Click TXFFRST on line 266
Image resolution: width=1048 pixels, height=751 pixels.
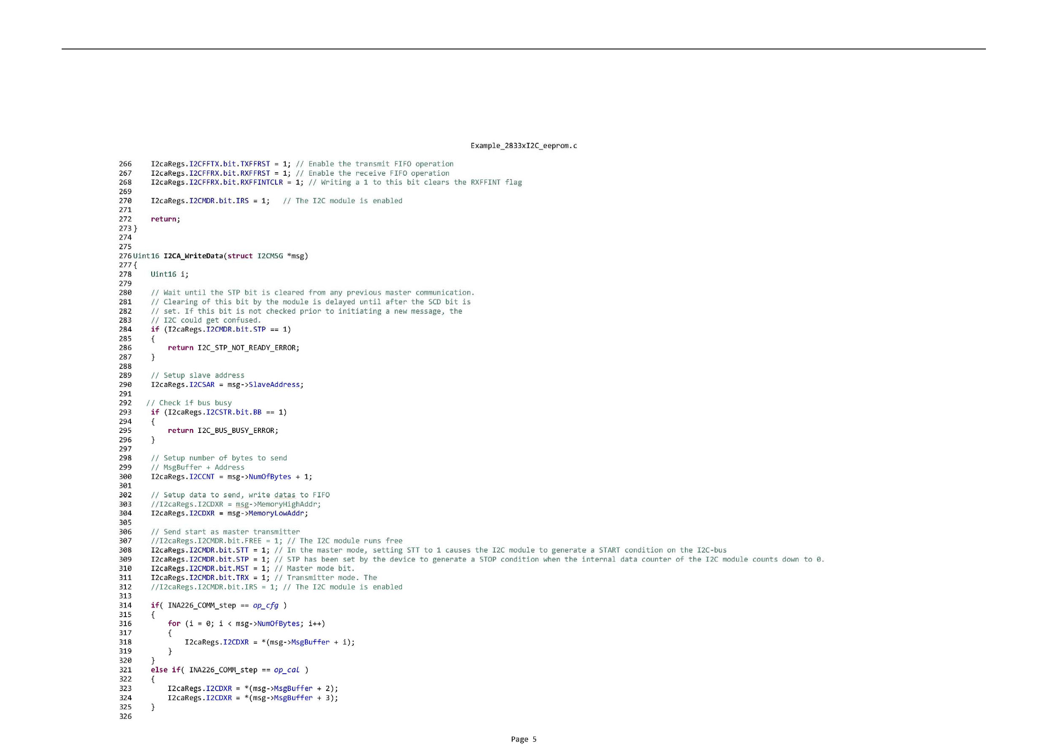(x=255, y=164)
